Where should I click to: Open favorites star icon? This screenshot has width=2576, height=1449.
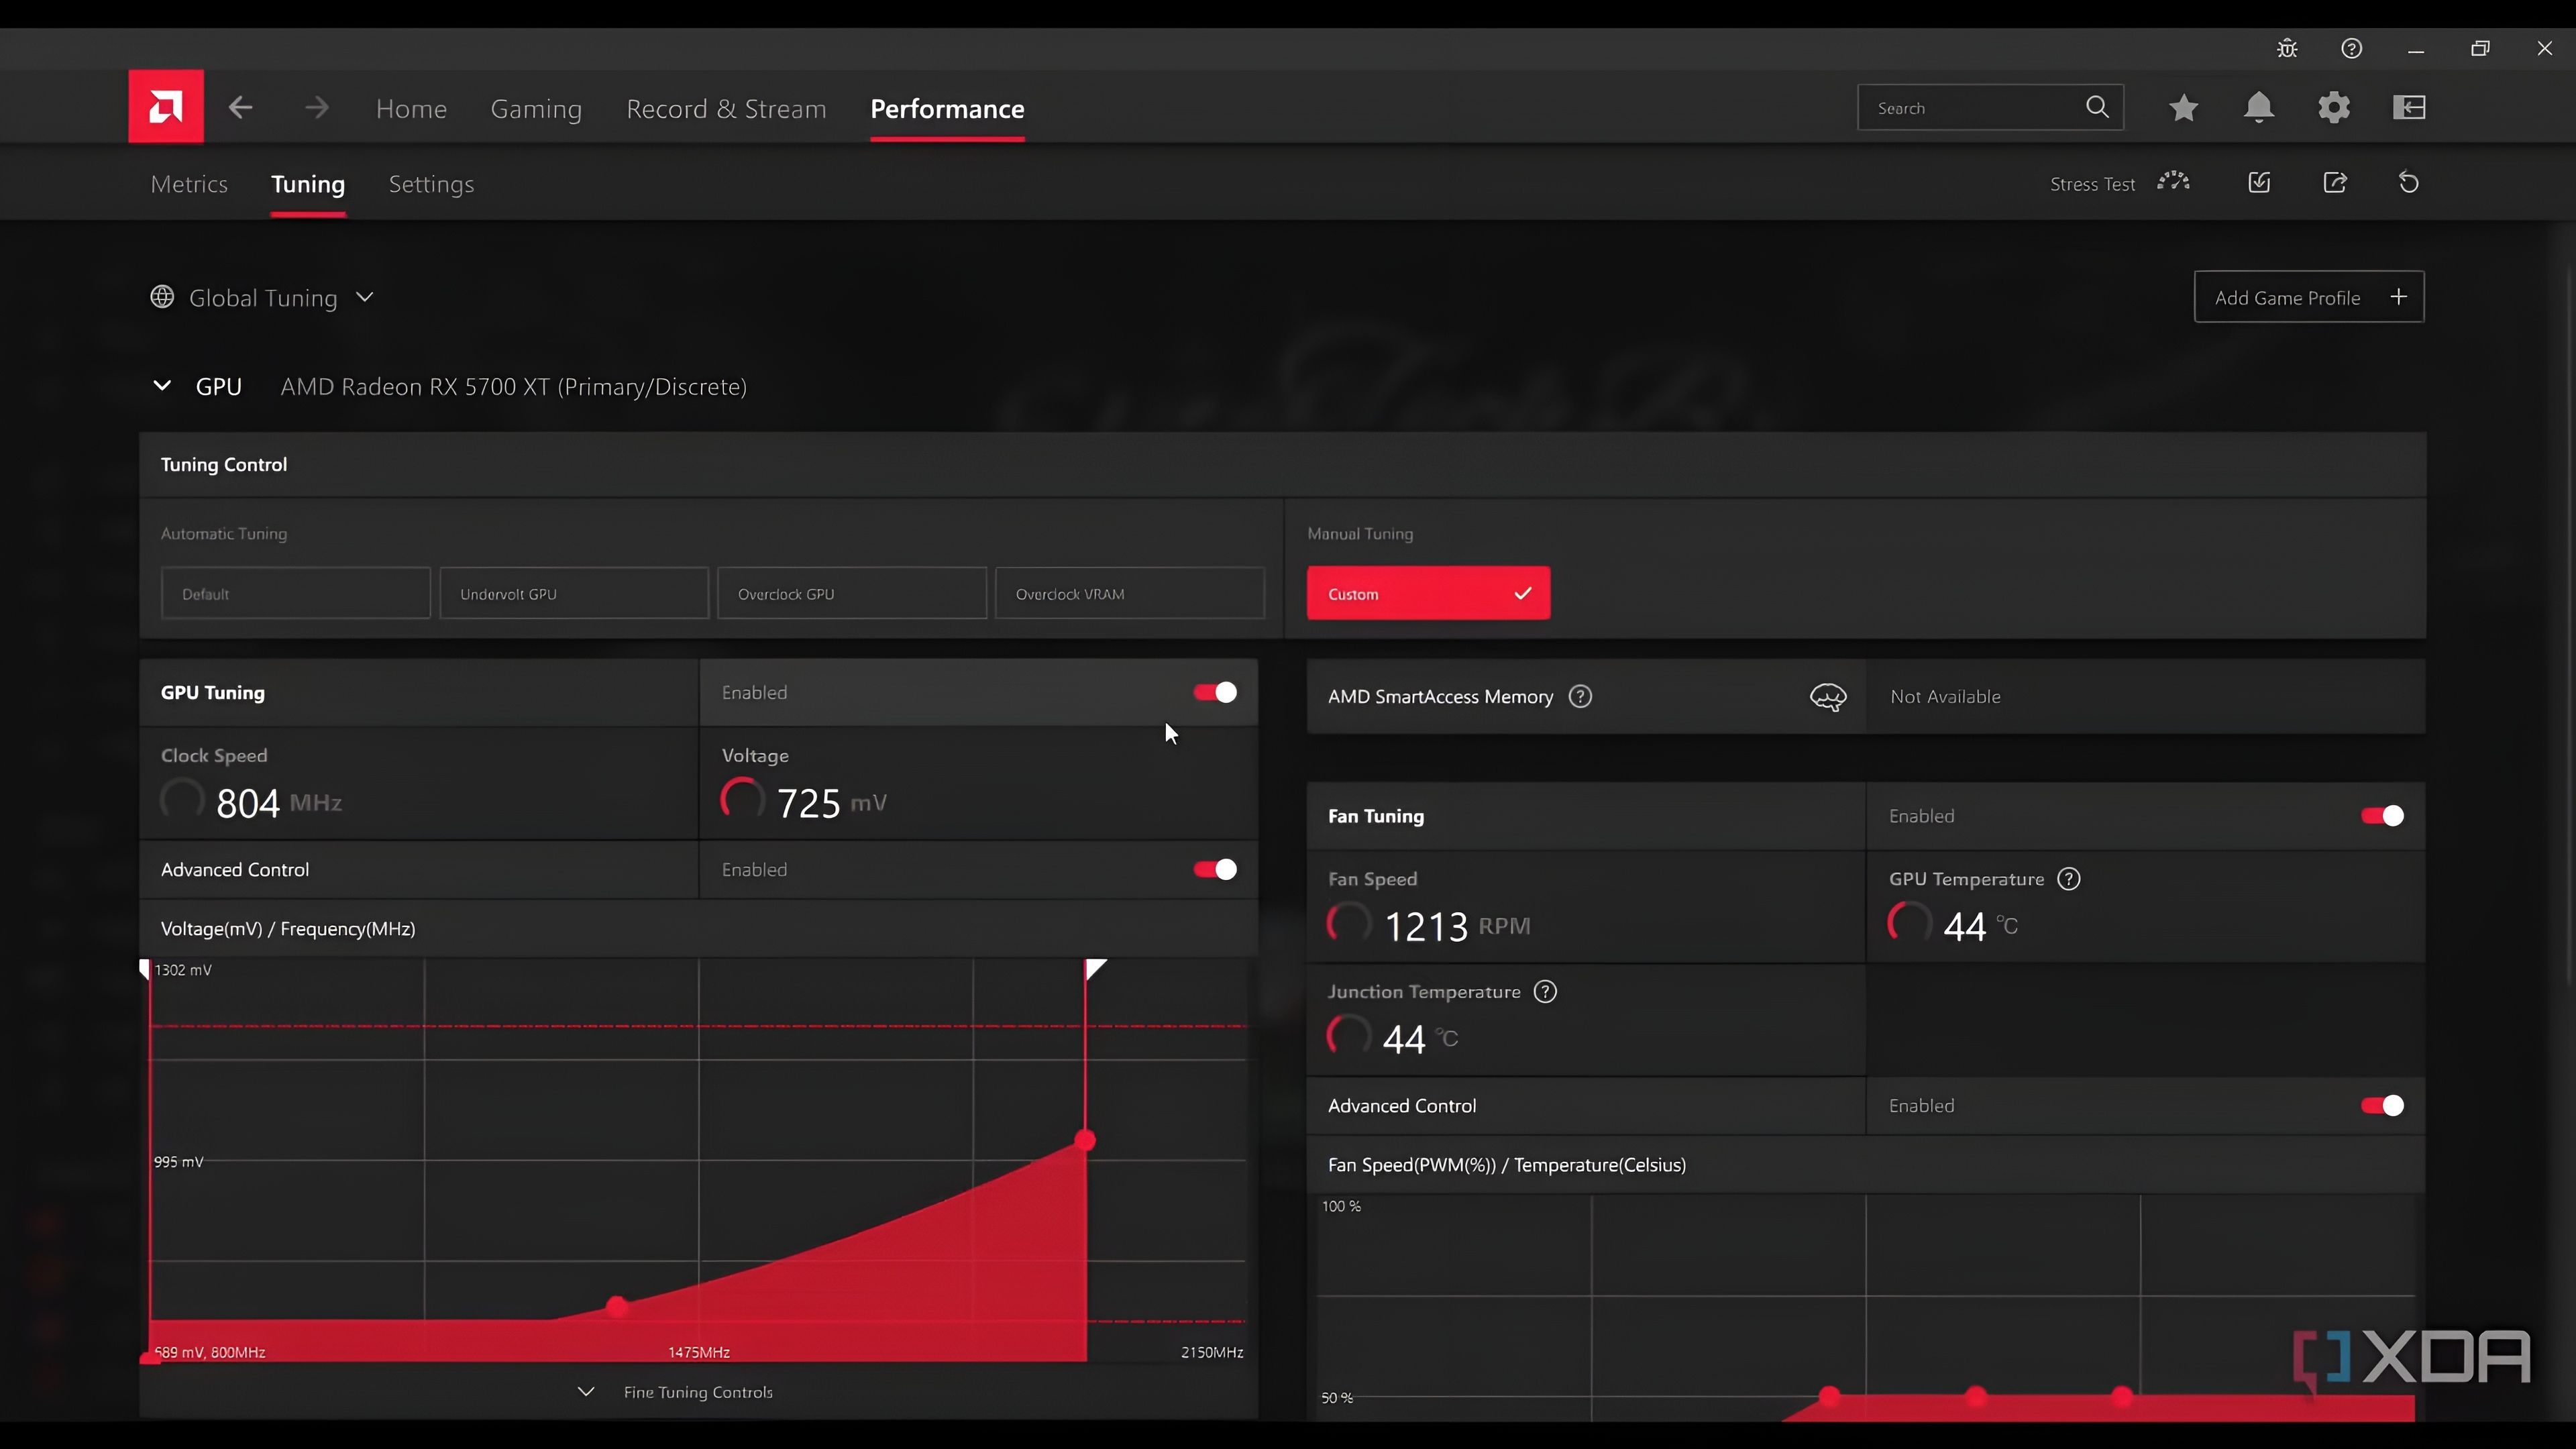pos(2184,107)
